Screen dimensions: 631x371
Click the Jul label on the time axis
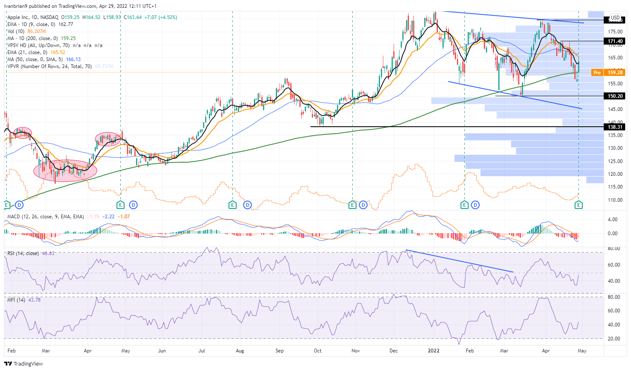202,351
